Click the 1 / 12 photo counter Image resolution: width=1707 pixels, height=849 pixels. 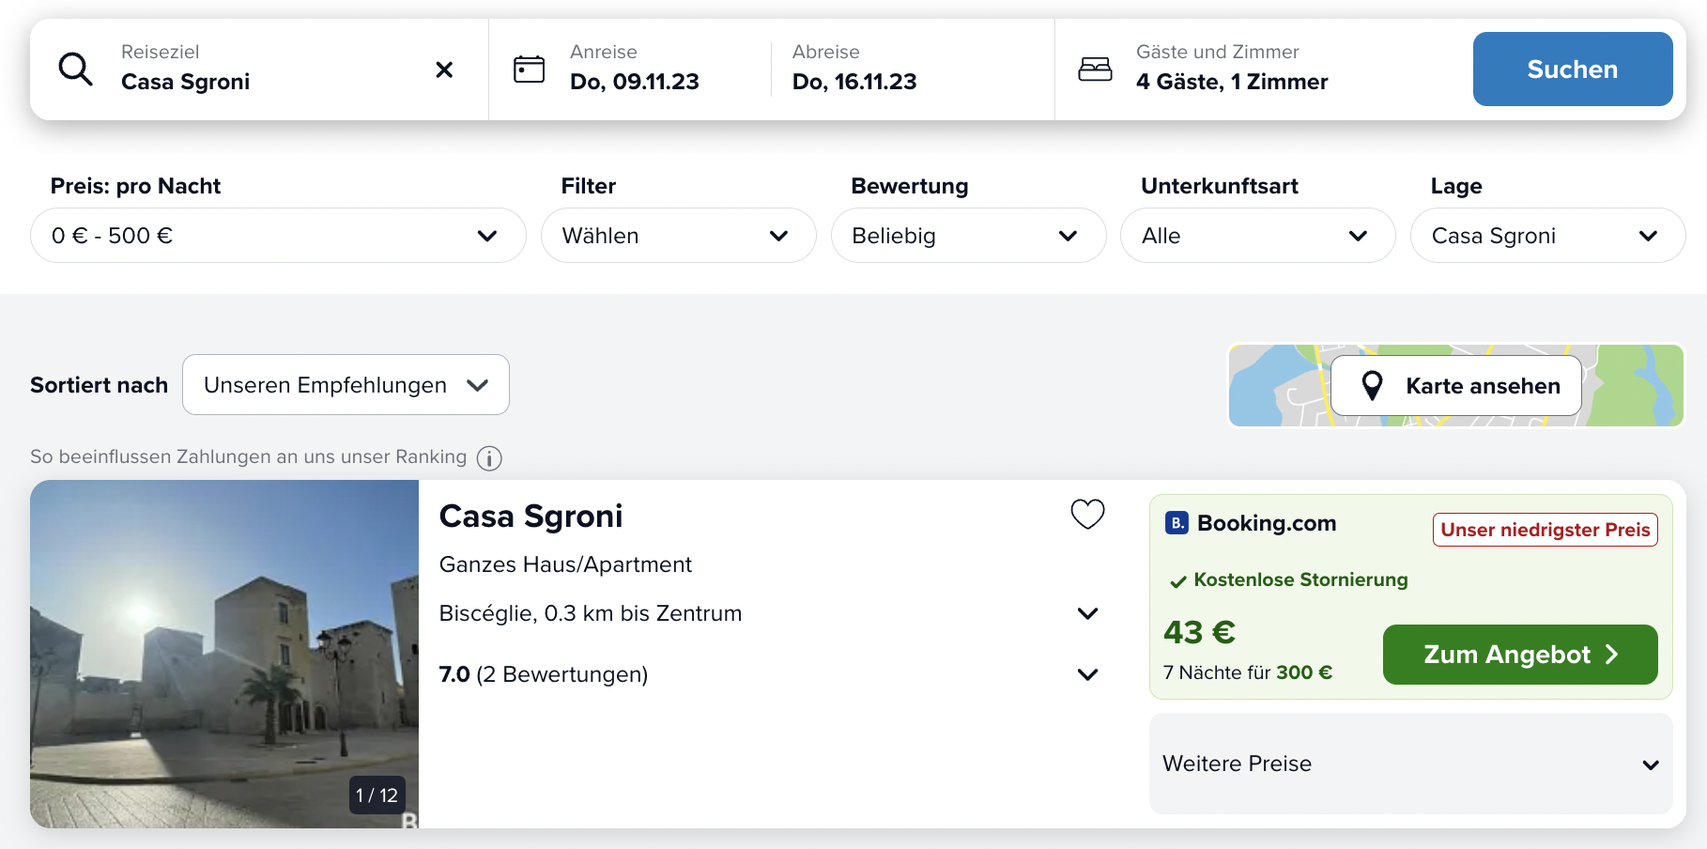coord(377,795)
